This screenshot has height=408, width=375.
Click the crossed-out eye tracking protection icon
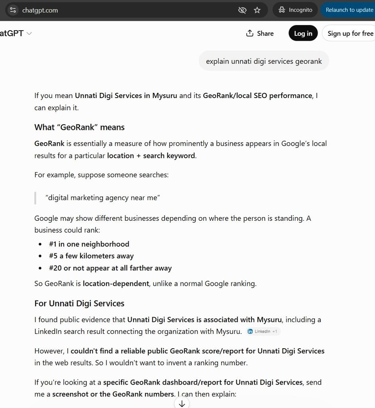(x=242, y=10)
